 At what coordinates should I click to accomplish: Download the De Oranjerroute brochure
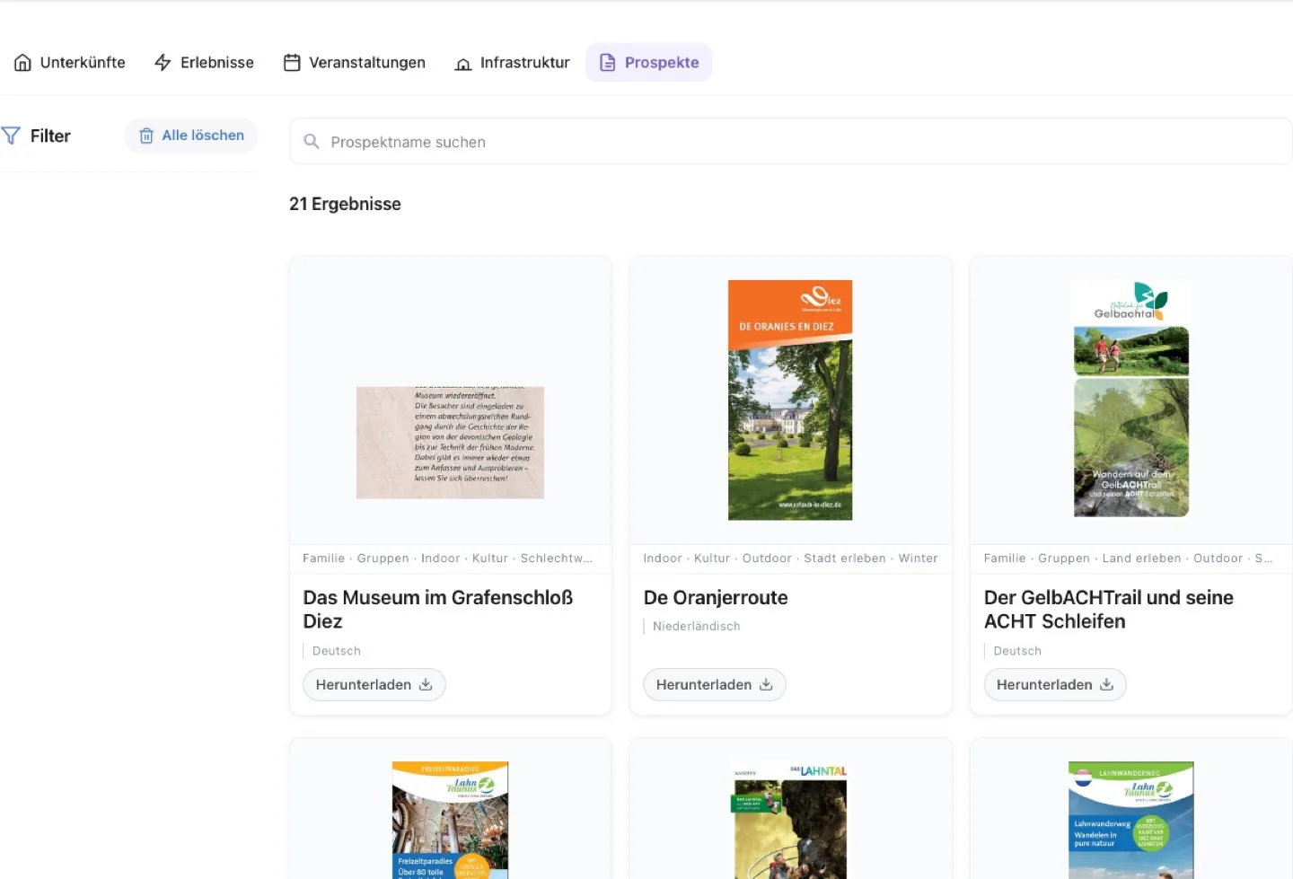point(715,685)
